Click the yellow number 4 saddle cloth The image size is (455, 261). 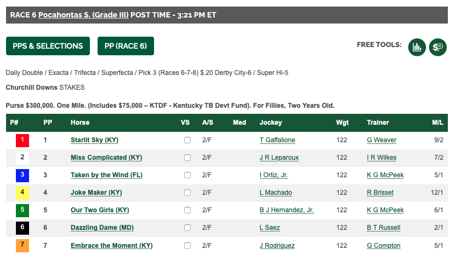tap(22, 193)
